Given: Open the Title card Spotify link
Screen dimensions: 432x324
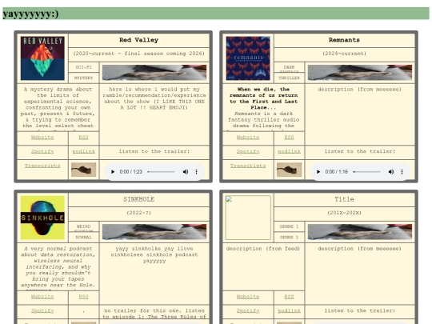Looking at the screenshot, I should [248, 310].
